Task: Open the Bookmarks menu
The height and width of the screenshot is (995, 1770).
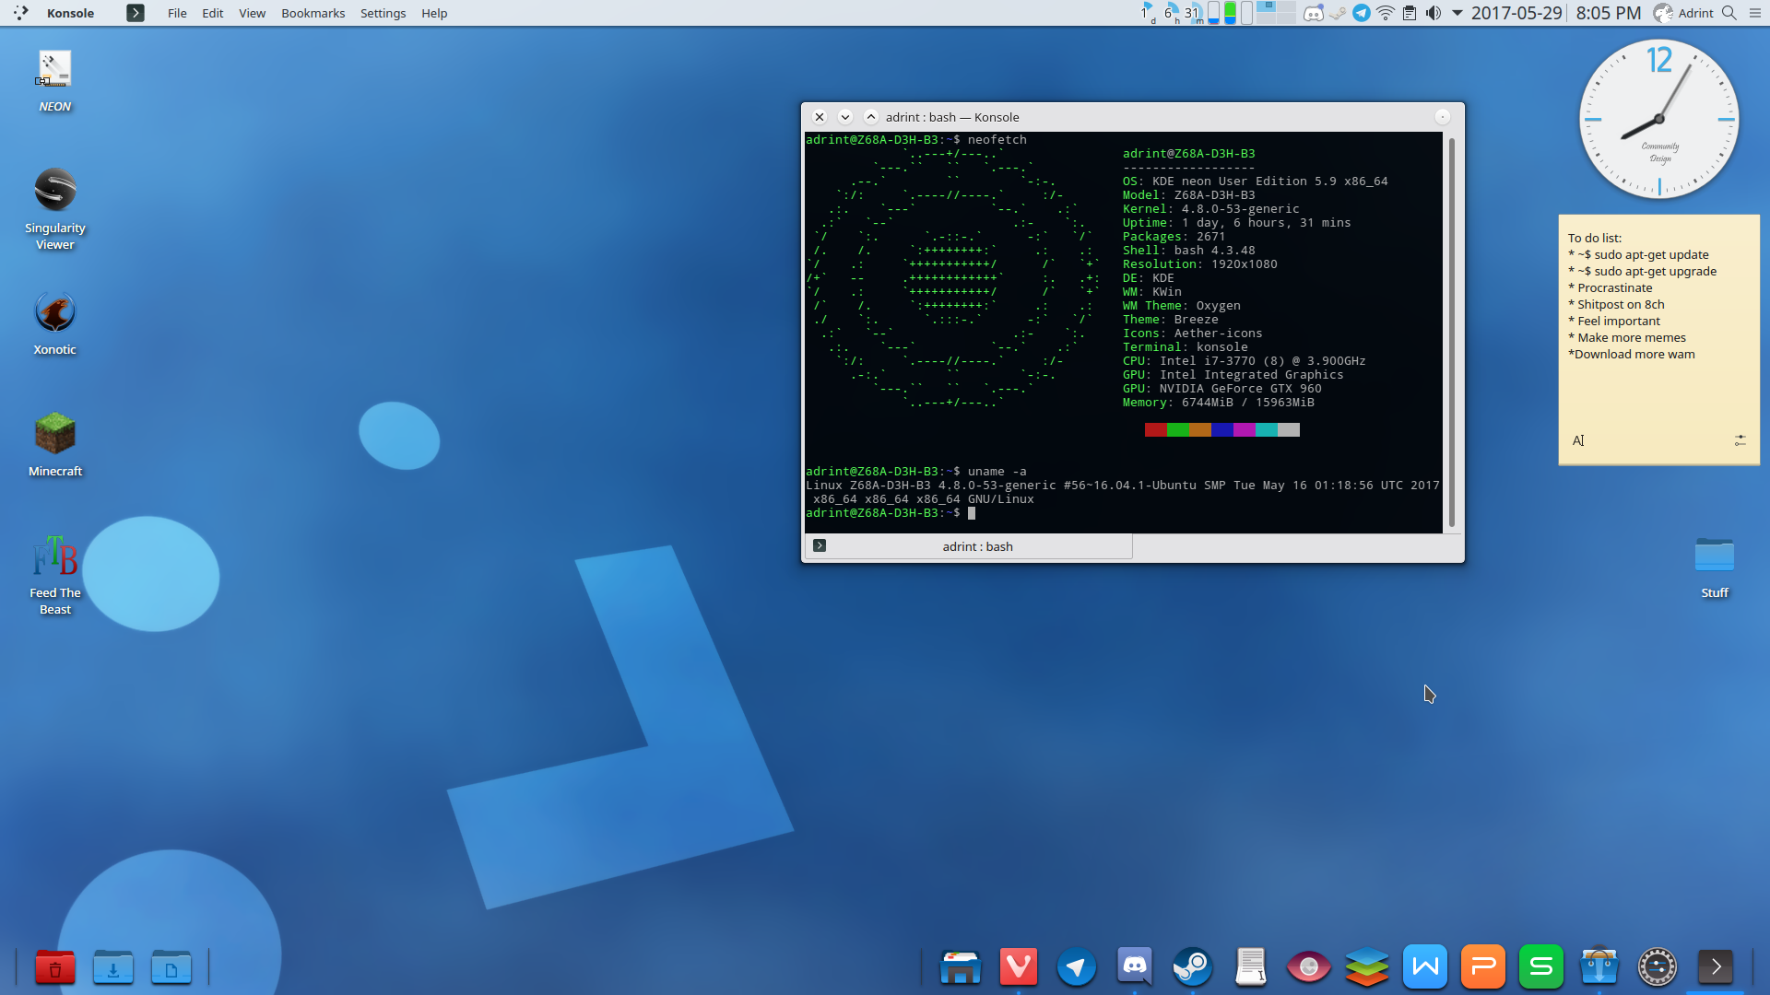Action: coord(313,13)
